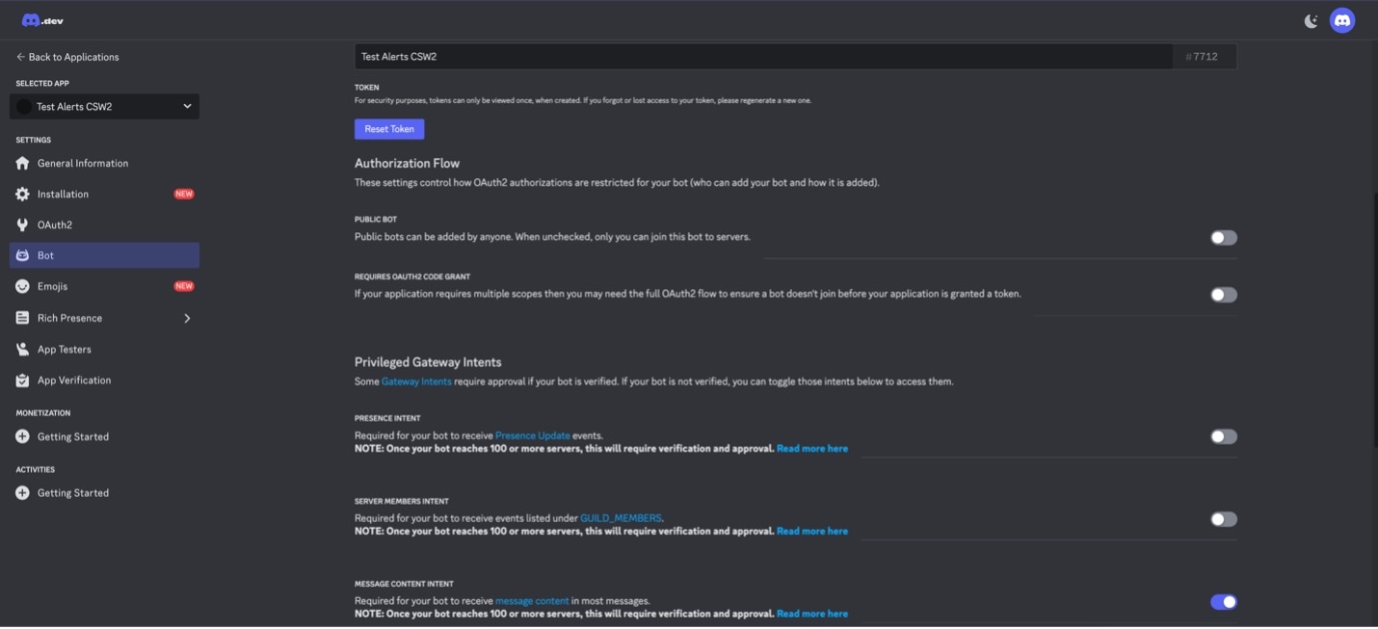Open the message content link
Viewport: 1378px width, 629px height.
coord(532,601)
